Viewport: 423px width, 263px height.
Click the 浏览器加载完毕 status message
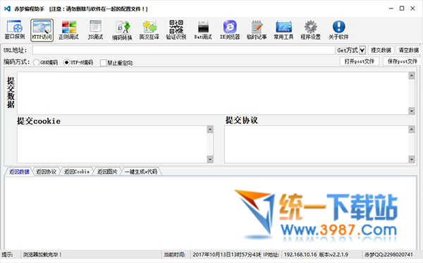(42, 255)
